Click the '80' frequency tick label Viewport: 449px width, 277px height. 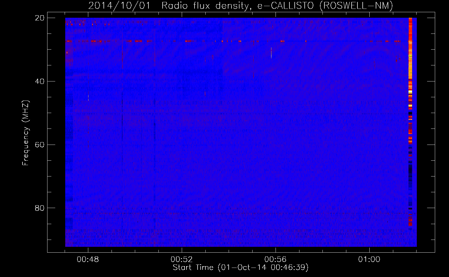pyautogui.click(x=40, y=208)
